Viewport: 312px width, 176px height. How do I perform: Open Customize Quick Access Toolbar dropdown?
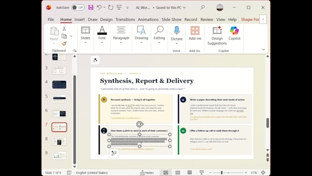(128, 8)
